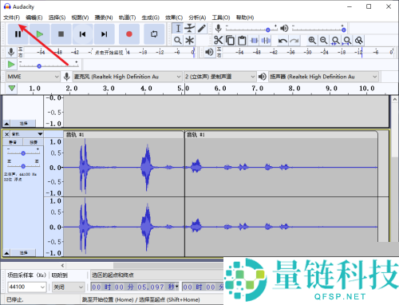This screenshot has height=305, width=399.
Task: Click the 选择 button on the upper track panel
Action: click(x=23, y=123)
